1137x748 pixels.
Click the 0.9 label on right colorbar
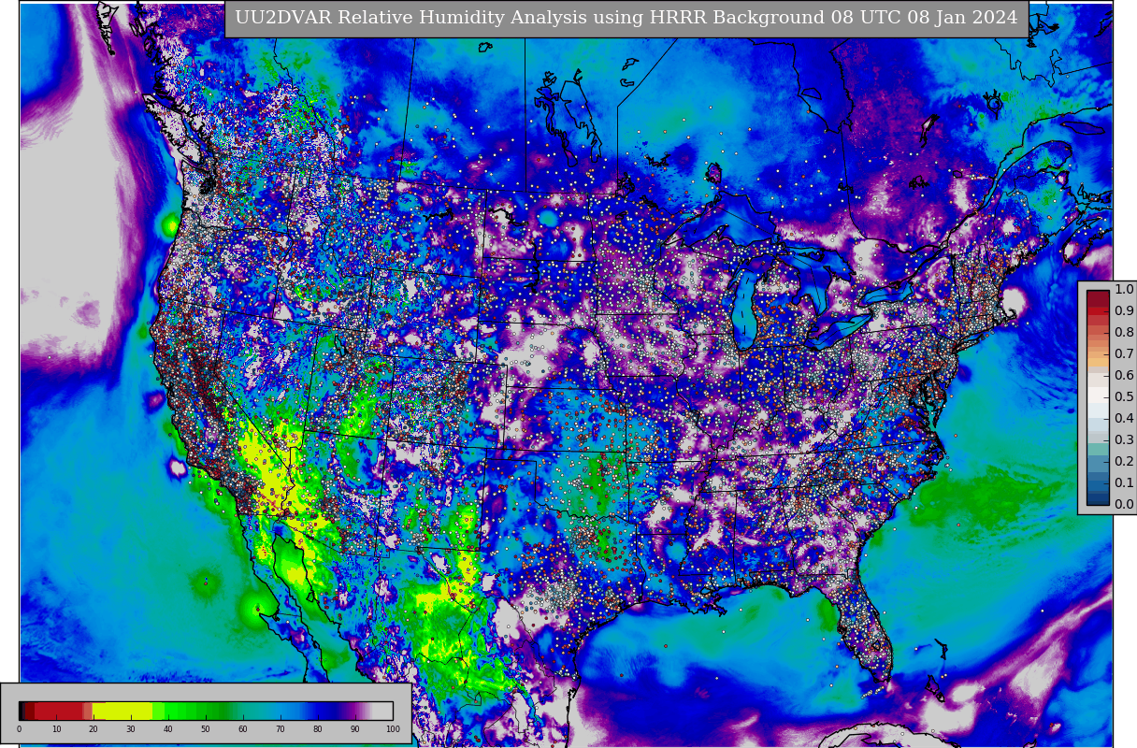point(1124,311)
